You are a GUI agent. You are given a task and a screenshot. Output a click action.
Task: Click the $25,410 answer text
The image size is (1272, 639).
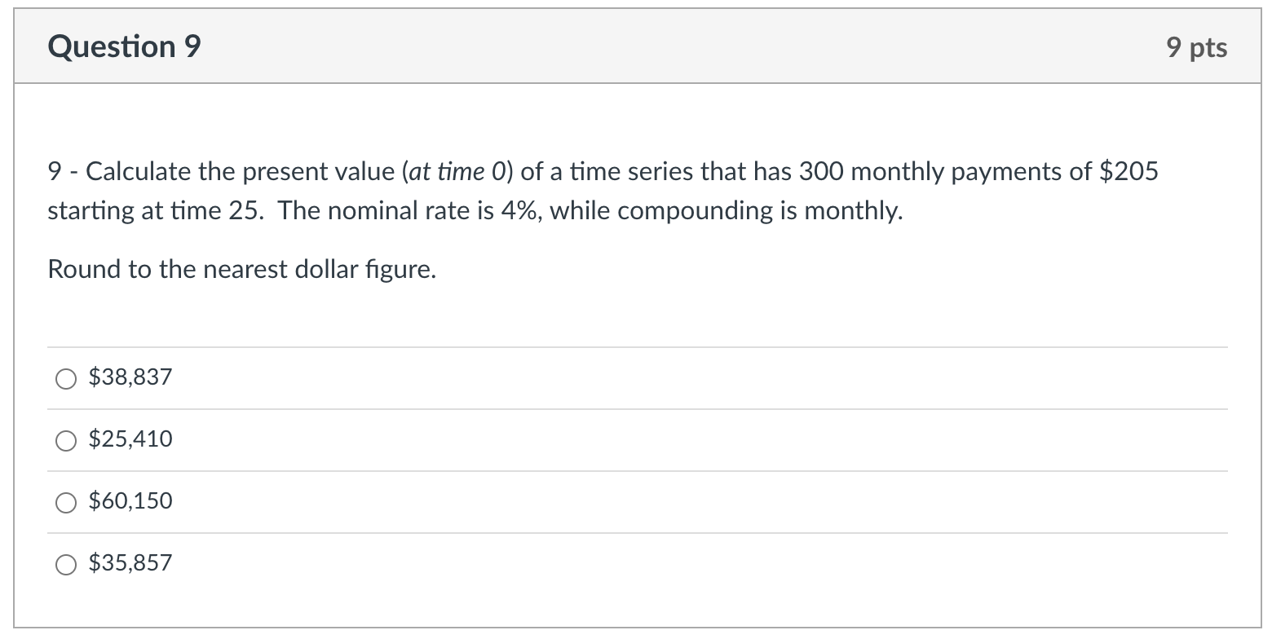coord(130,439)
